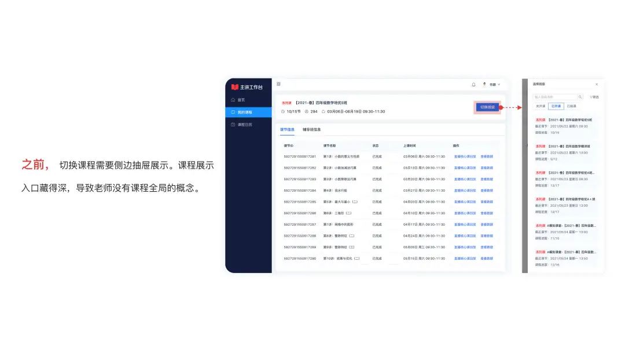Open the replay link for lesson 第8讲
Screen dimensions: 625x351
pyautogui.click(x=465, y=236)
